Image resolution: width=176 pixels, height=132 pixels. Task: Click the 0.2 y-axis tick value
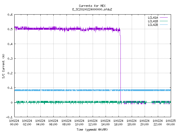[10, 73]
